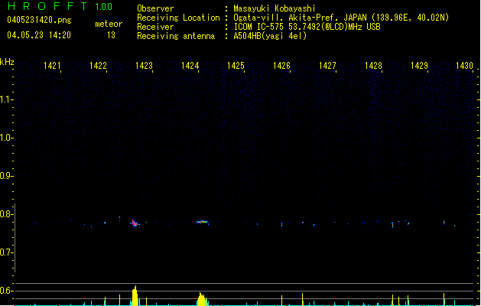Click the yellow power peak near 1424
481x306 pixels.
tap(202, 299)
